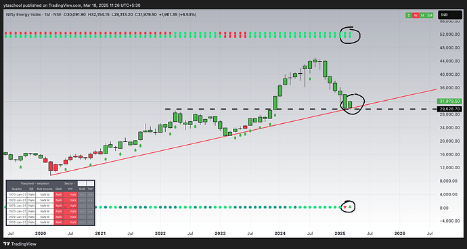The image size is (467, 249).
Task: Select the green M timeframe indicator box
Action: [422, 15]
